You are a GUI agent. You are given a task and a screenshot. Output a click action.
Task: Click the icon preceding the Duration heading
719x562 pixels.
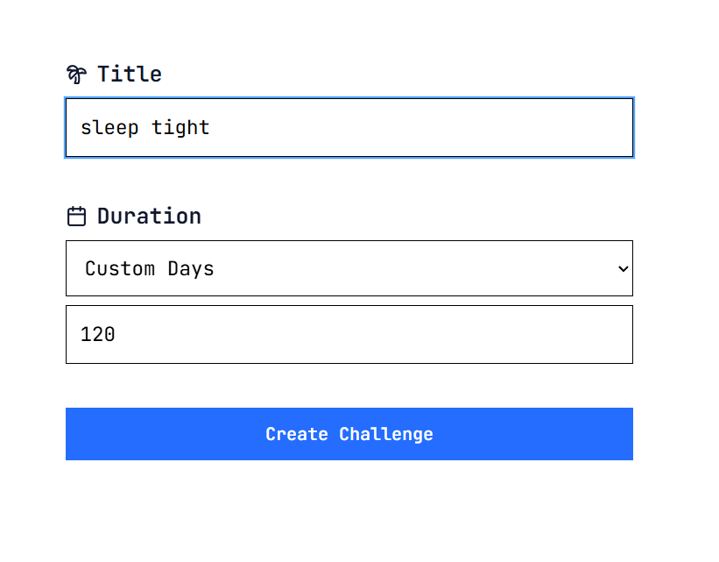coord(76,215)
